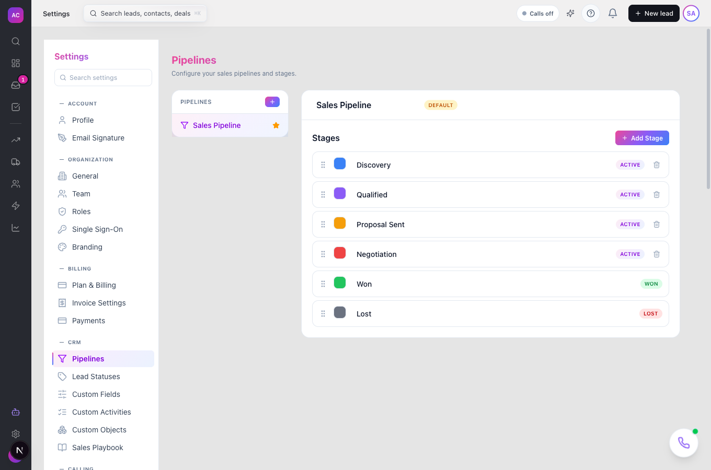
Task: Delete the Discovery stage
Action: tap(657, 165)
